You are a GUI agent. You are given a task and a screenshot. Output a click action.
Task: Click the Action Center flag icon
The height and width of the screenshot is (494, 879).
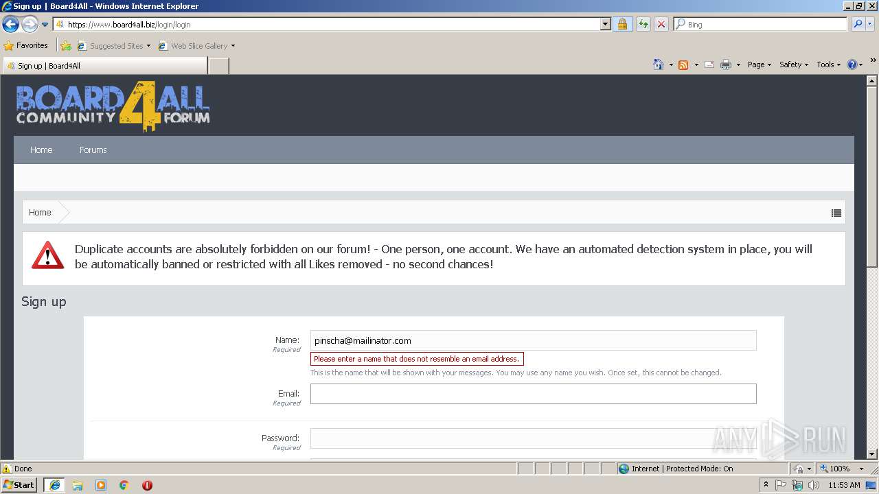[x=781, y=485]
